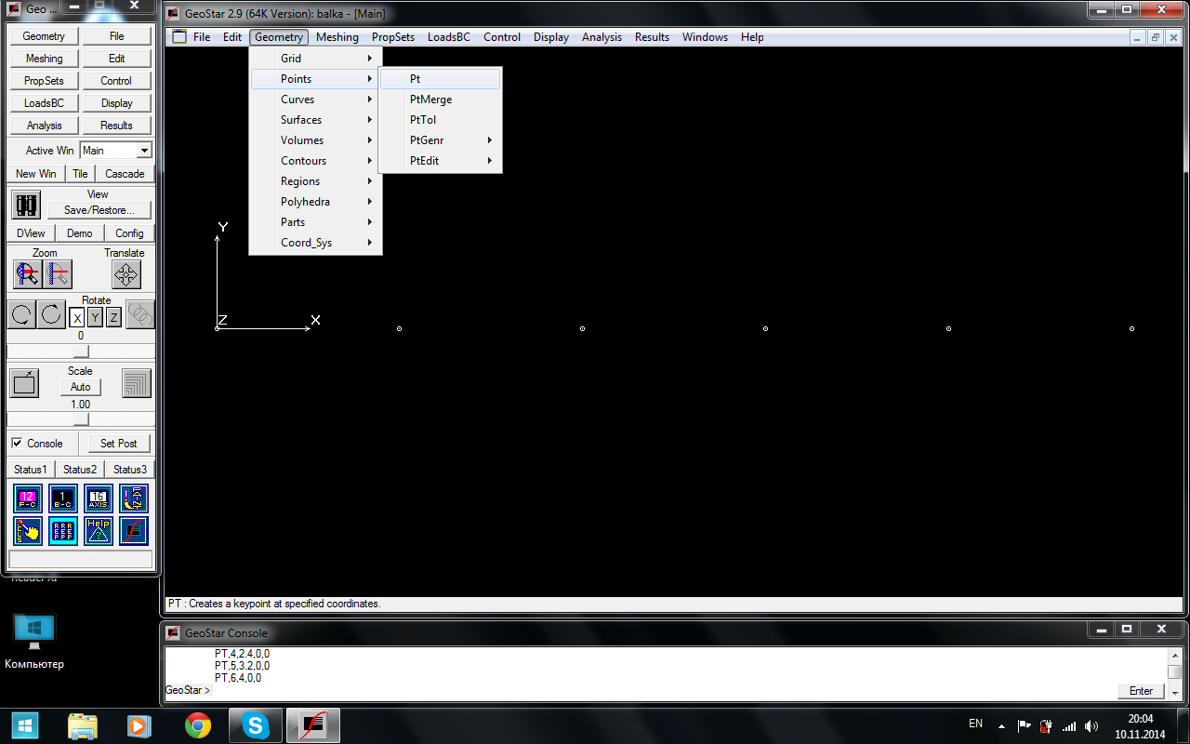Open the Active Win dropdown

click(x=144, y=151)
